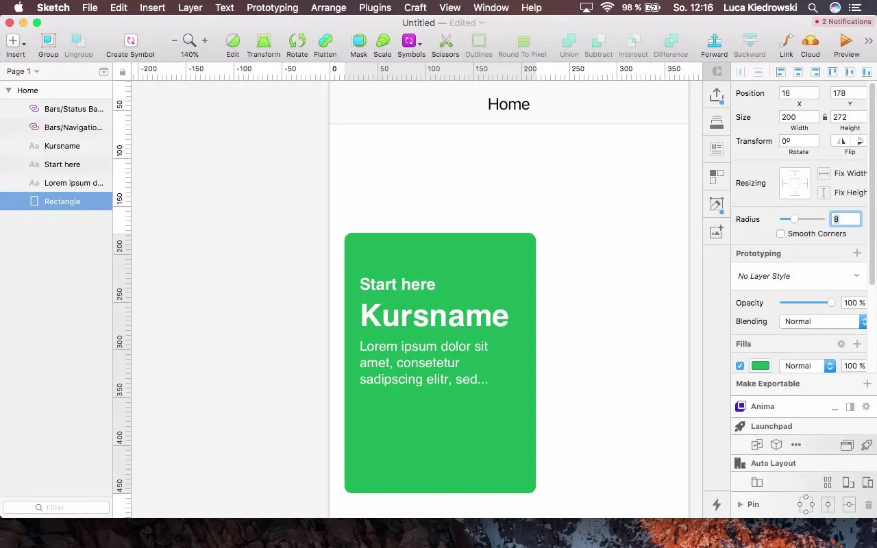Zoom out with the minus magnifier button
Screen dimensions: 877x548
pos(175,40)
